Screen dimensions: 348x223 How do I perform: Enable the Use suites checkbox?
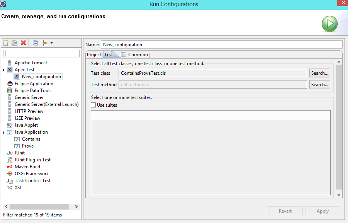(93, 105)
